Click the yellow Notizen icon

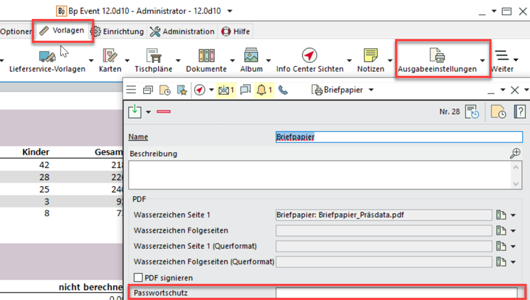[x=370, y=56]
